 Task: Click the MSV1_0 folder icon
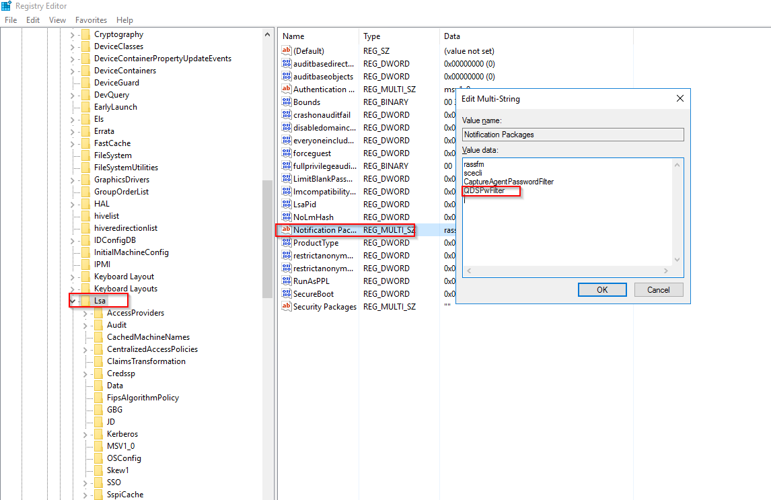click(98, 446)
